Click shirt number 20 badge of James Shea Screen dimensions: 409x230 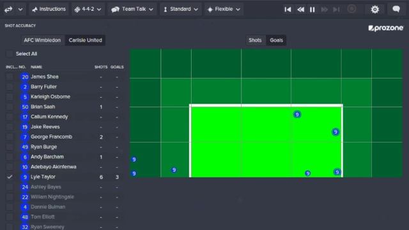coord(25,77)
